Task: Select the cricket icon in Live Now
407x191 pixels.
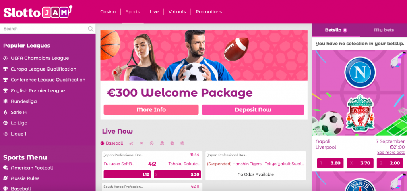Action: pyautogui.click(x=131, y=143)
